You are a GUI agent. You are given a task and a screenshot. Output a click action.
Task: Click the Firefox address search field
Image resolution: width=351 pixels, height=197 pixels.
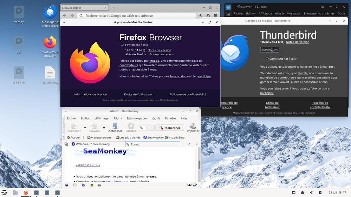[x=137, y=15]
